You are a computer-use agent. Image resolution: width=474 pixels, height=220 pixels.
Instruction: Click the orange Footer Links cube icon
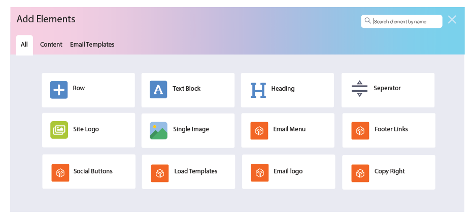pos(360,131)
